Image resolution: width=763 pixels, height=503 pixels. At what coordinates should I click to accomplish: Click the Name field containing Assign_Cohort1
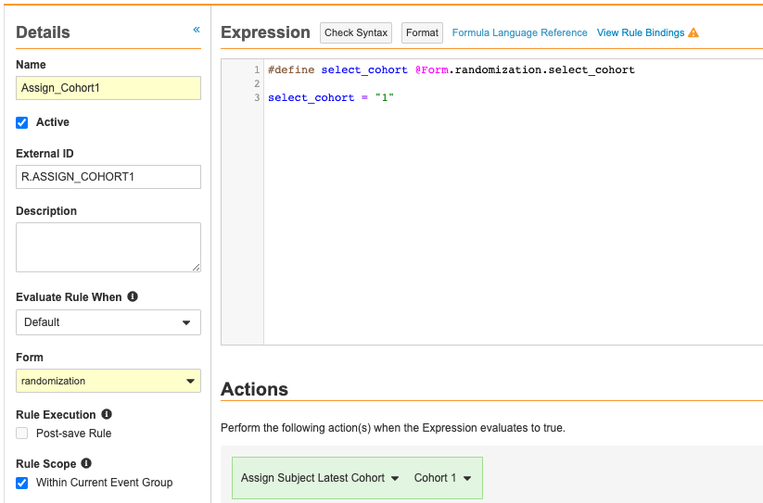(108, 88)
